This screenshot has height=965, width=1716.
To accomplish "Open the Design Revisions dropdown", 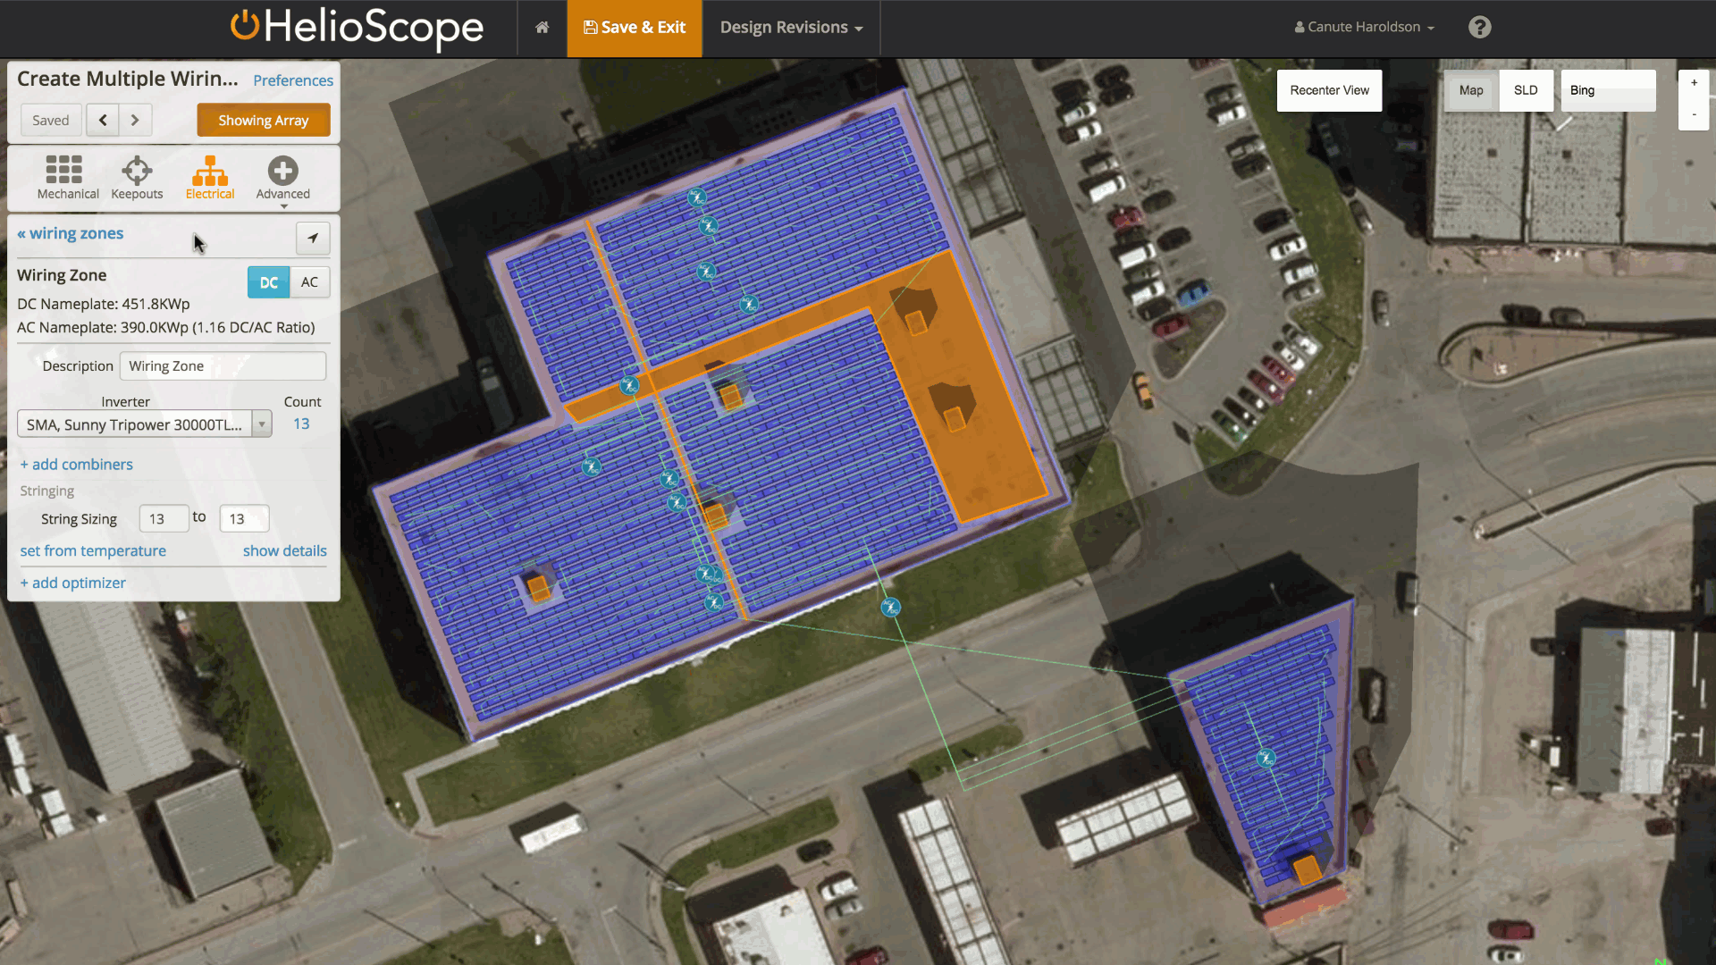I will [792, 28].
